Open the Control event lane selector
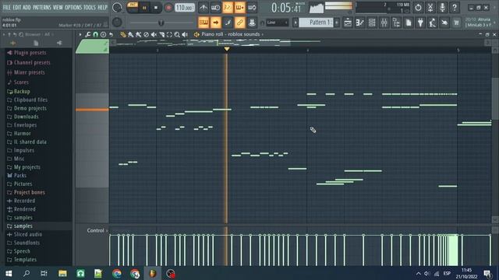 [97, 230]
